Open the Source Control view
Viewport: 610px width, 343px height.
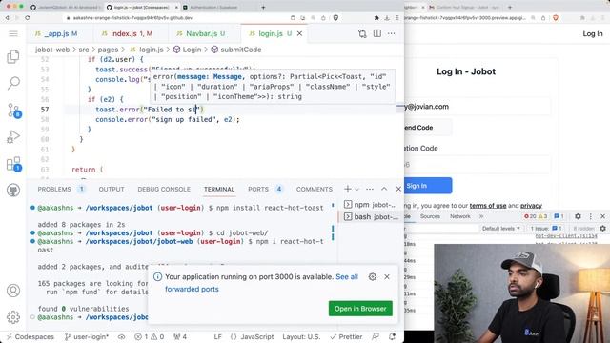point(13,111)
